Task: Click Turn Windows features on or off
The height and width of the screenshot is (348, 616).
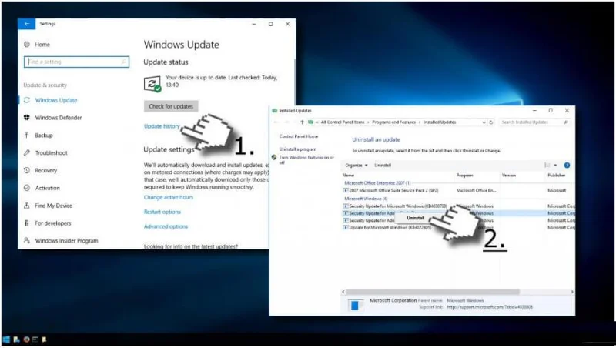Action: click(306, 160)
